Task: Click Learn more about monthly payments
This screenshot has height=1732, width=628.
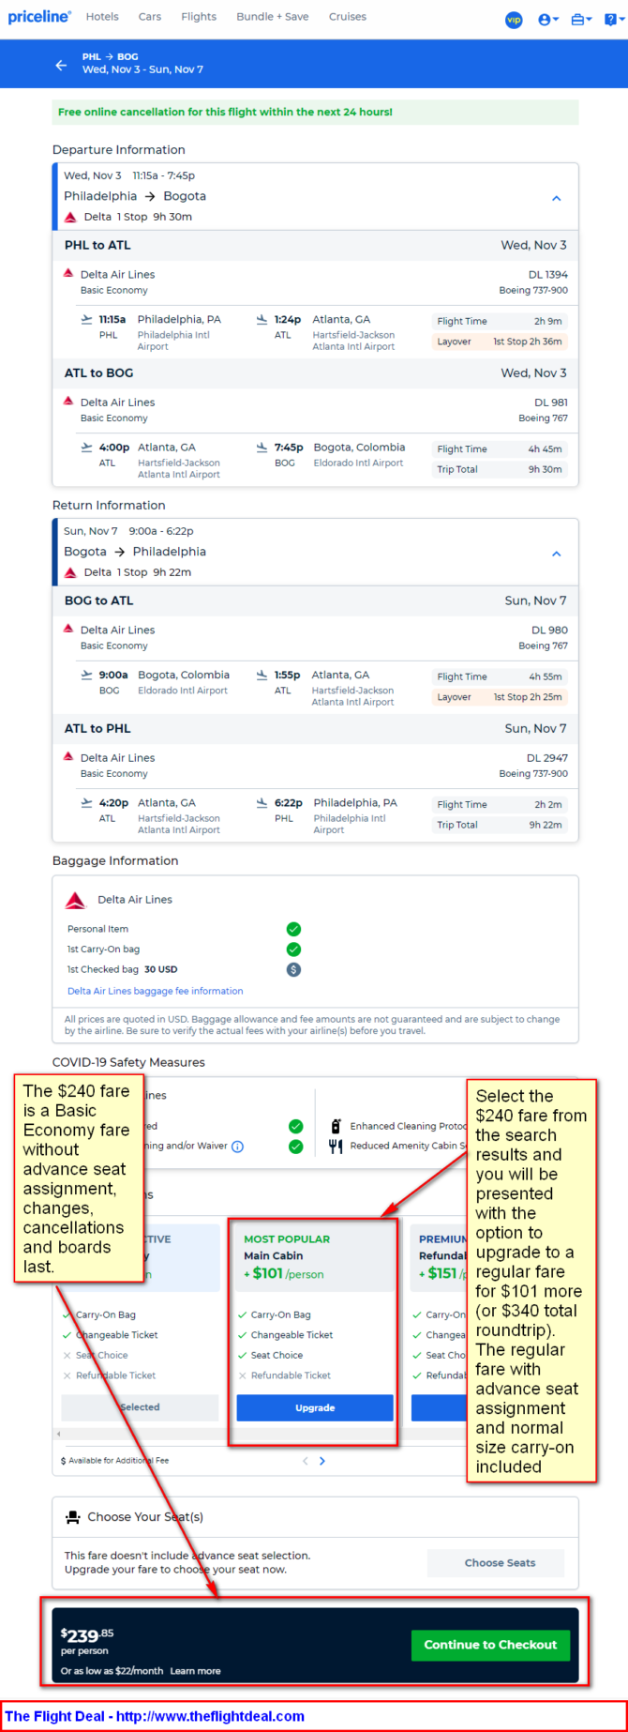Action: 195,1671
